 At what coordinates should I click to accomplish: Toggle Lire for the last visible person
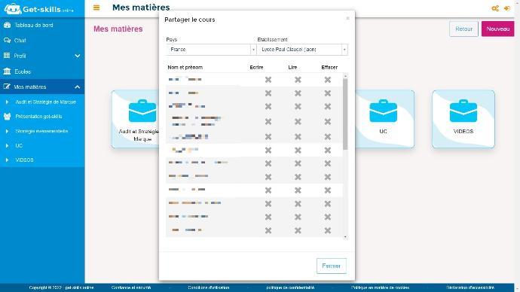pos(298,230)
